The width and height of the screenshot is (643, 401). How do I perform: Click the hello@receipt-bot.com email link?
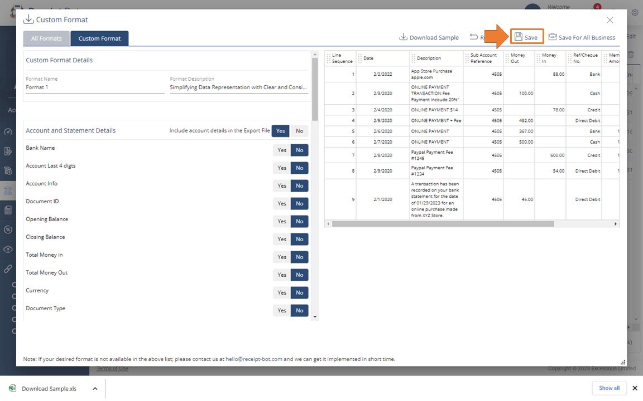[253, 359]
